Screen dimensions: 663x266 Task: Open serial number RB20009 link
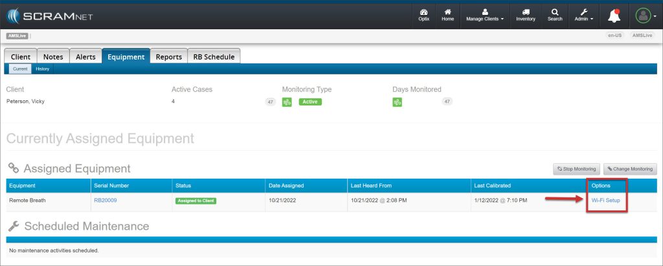pyautogui.click(x=105, y=201)
